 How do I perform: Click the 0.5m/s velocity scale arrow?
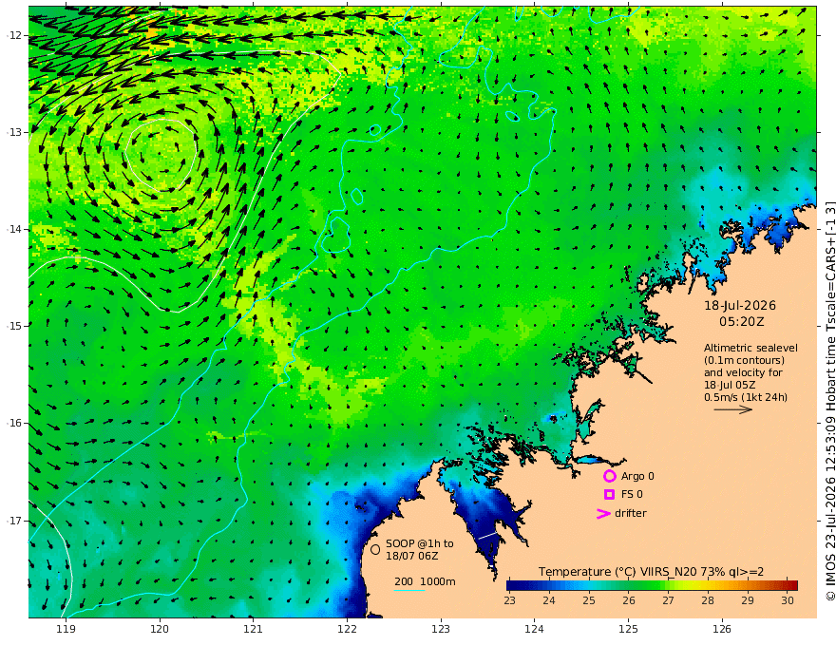[733, 409]
